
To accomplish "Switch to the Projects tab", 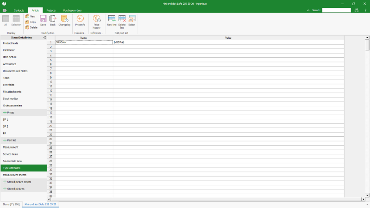I will click(x=51, y=10).
